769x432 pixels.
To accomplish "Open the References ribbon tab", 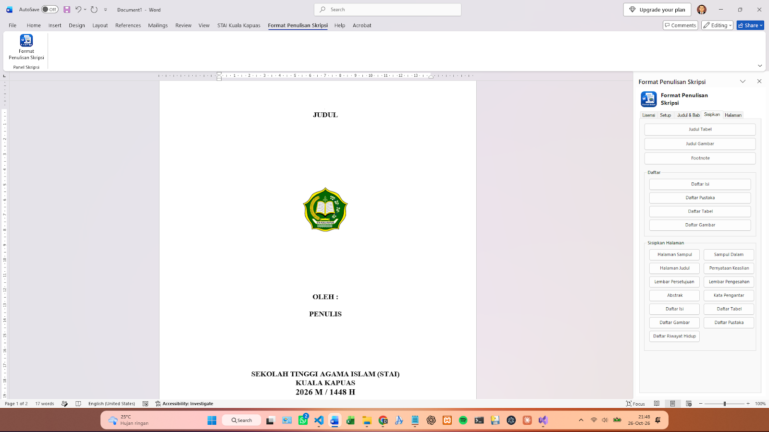I will (128, 25).
